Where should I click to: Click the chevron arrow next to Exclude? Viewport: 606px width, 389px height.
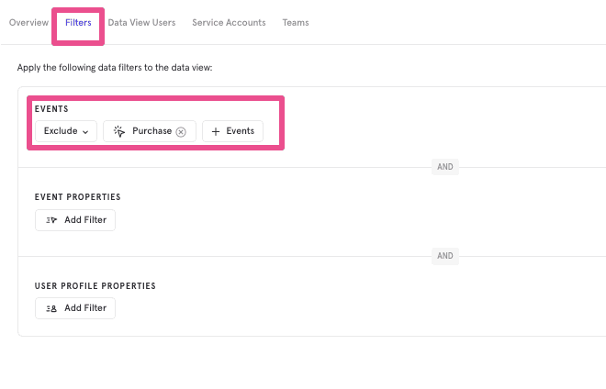coord(85,132)
